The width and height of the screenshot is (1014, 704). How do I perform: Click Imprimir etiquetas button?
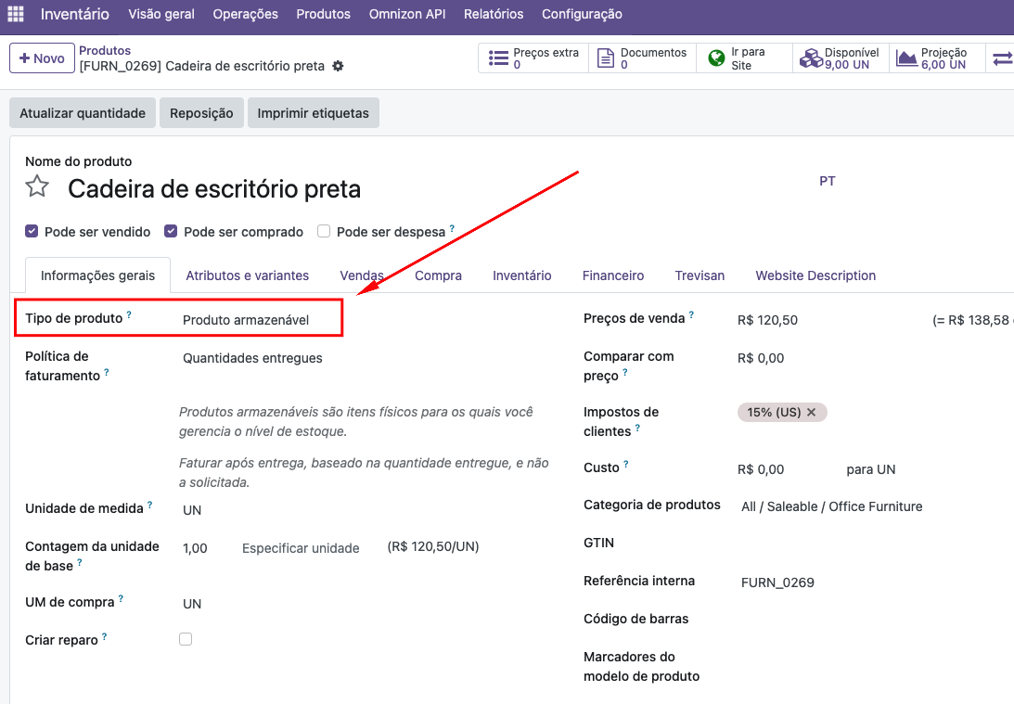point(313,113)
